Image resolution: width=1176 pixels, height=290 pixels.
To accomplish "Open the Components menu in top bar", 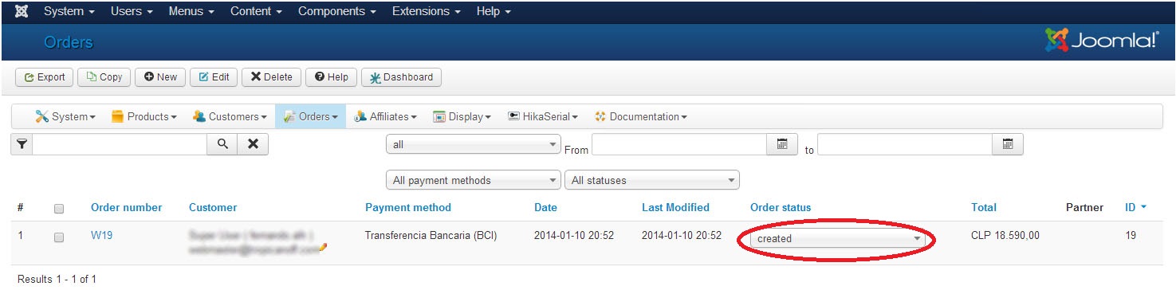I will [x=337, y=11].
